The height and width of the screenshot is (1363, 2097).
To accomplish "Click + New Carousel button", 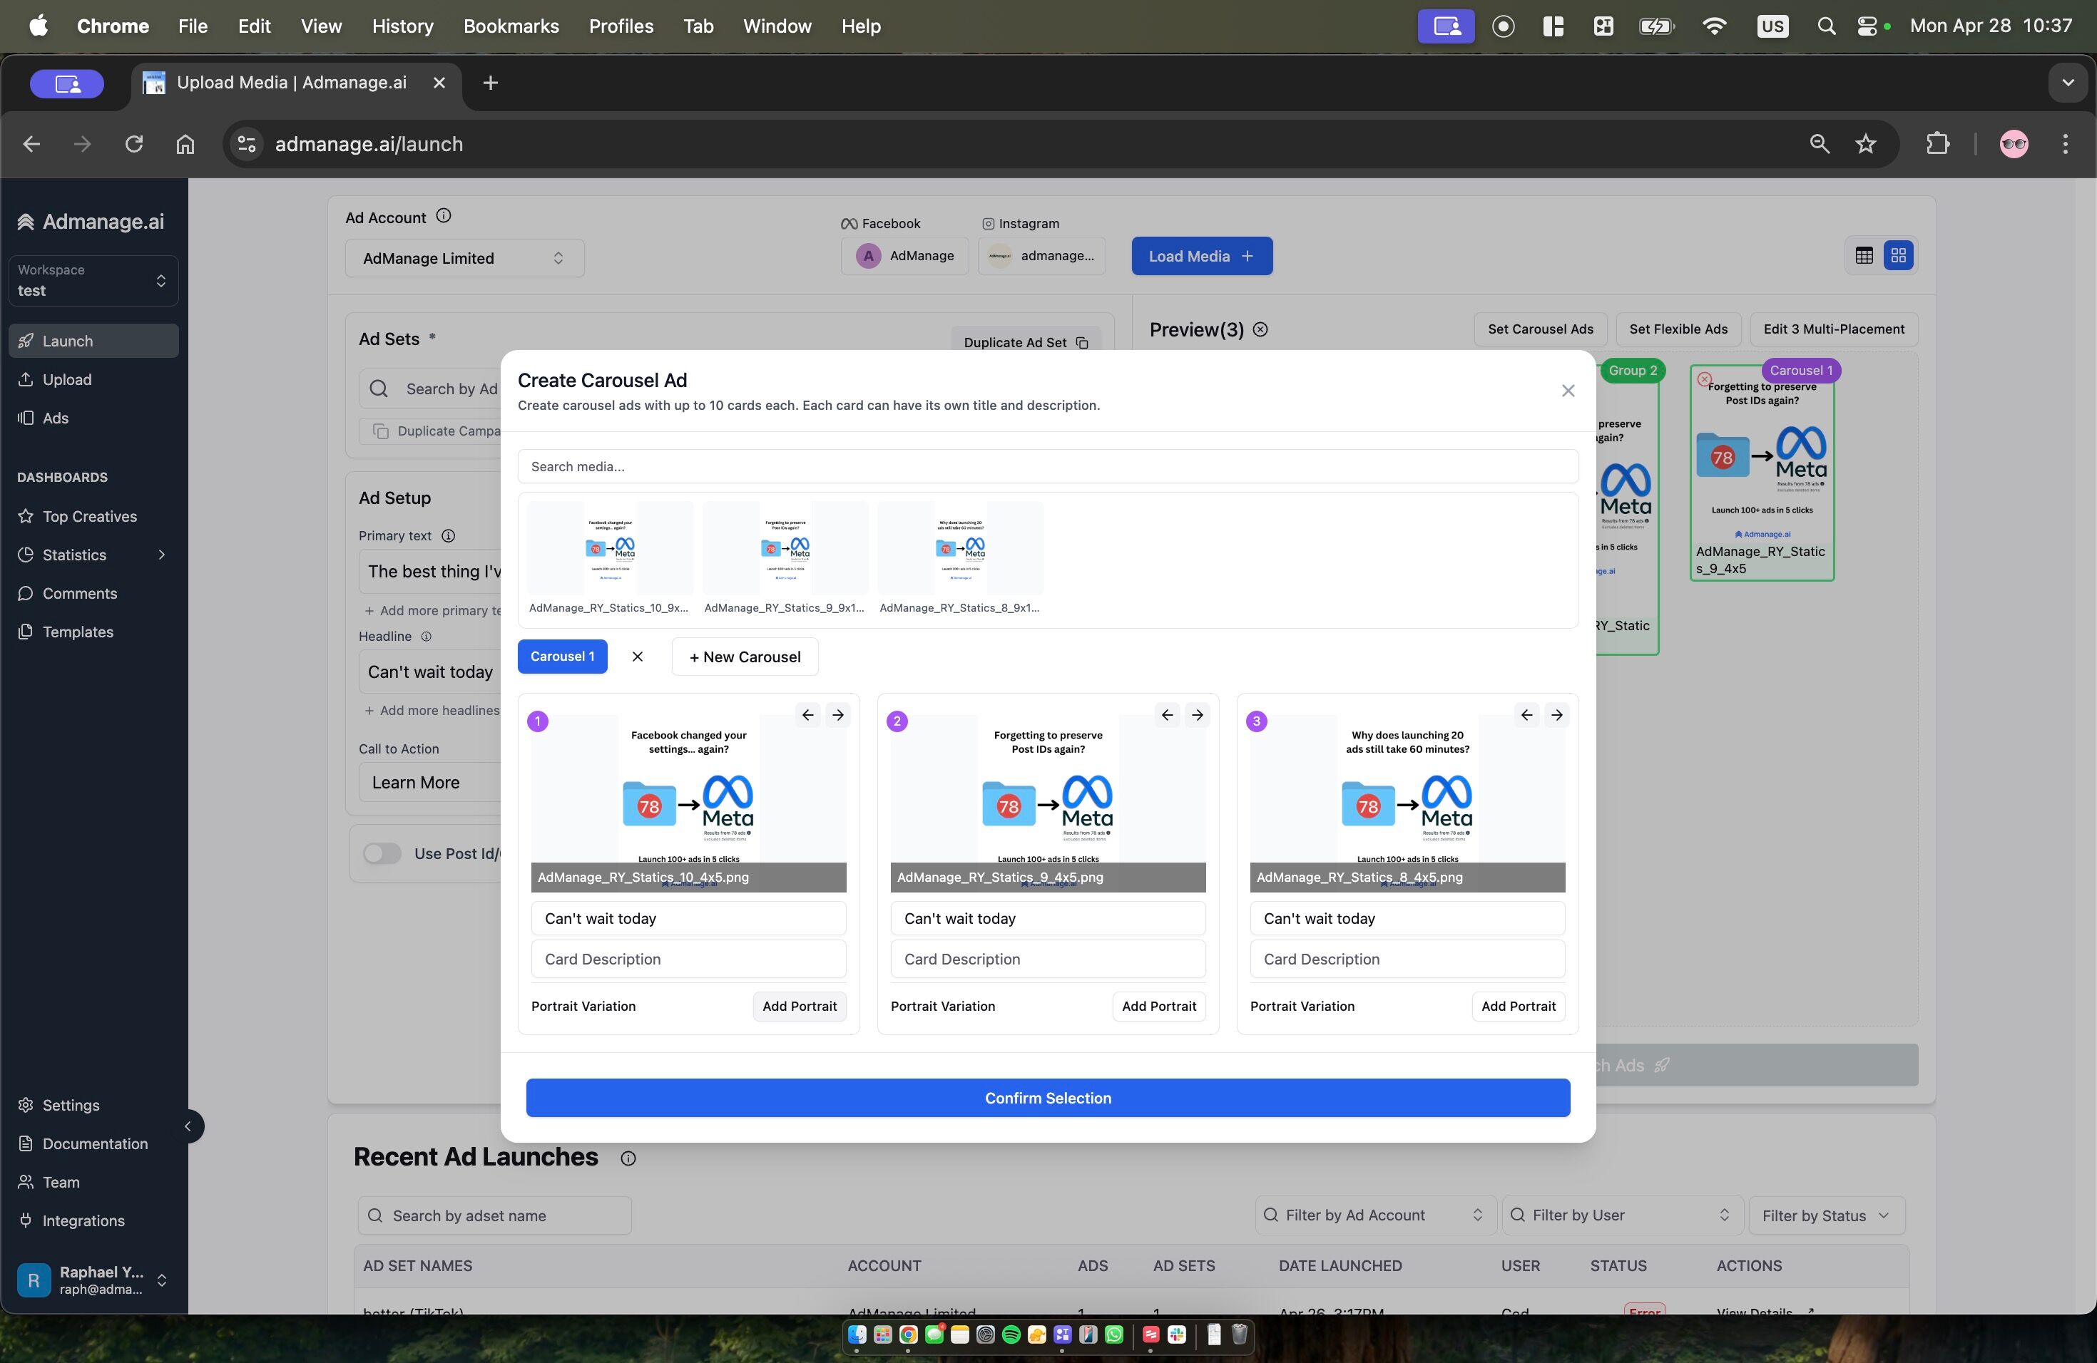I will tap(745, 657).
